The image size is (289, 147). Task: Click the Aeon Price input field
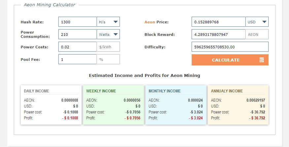tap(218, 22)
